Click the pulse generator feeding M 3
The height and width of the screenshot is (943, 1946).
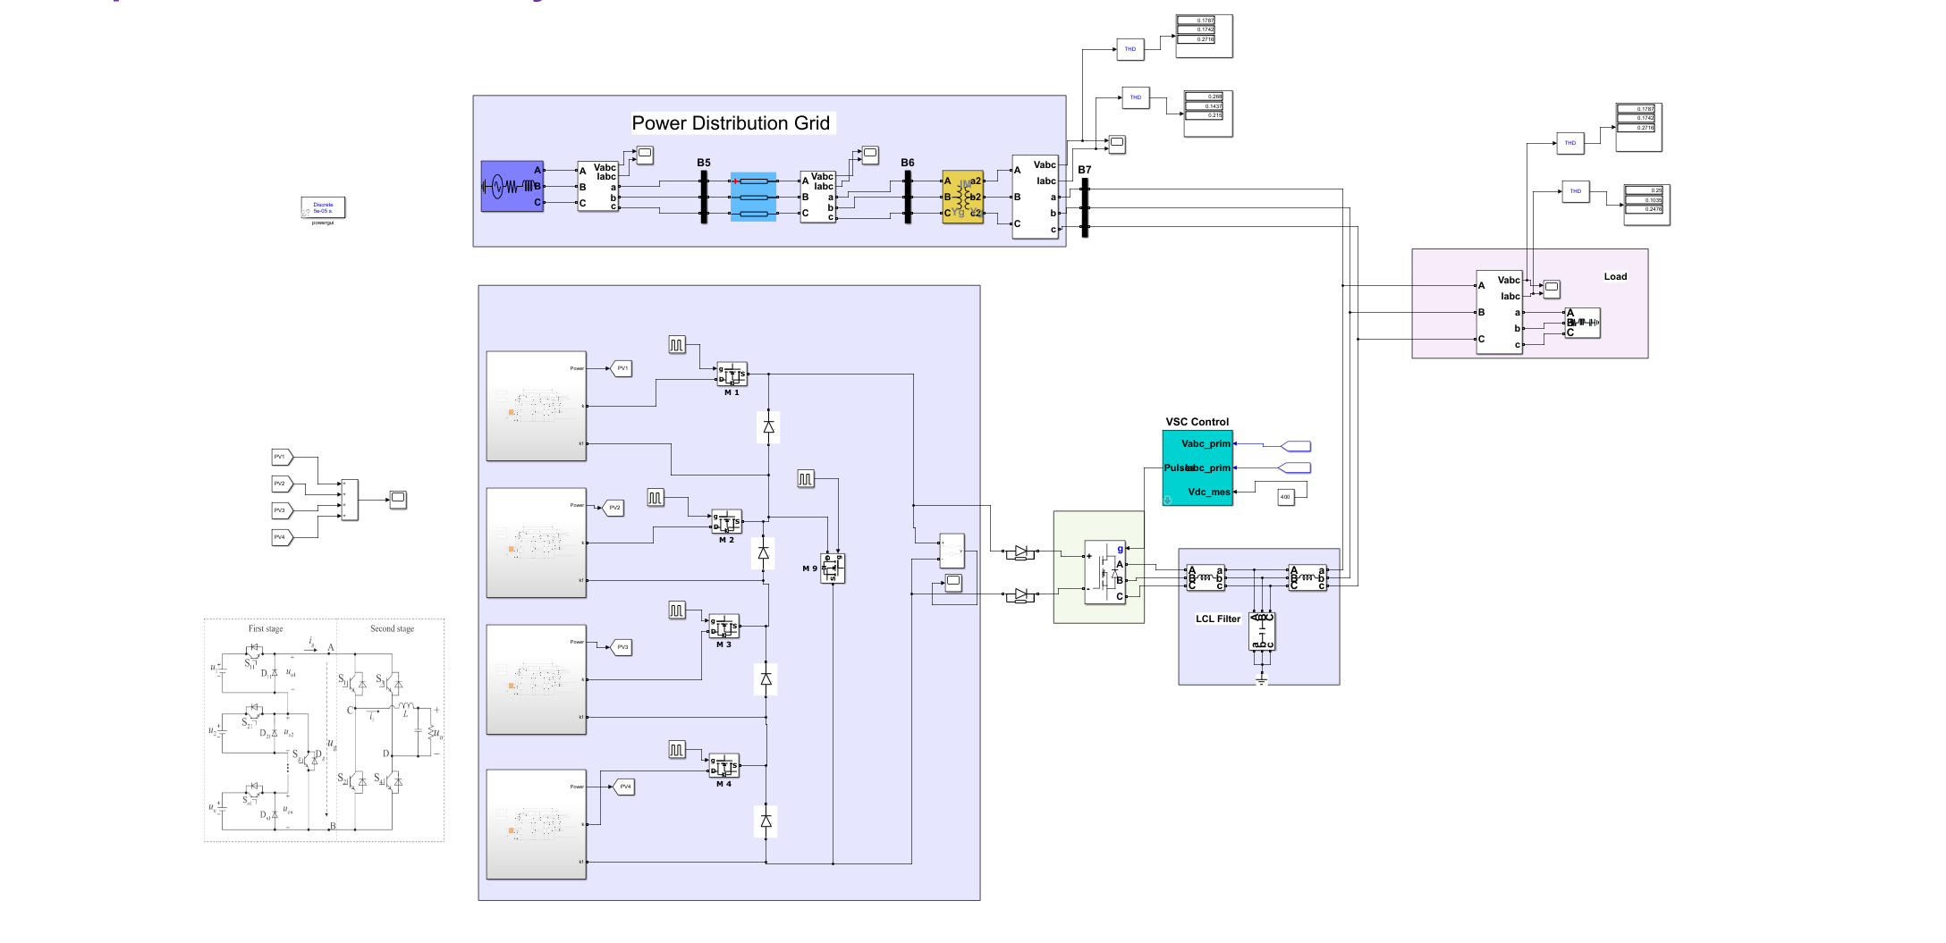[677, 610]
